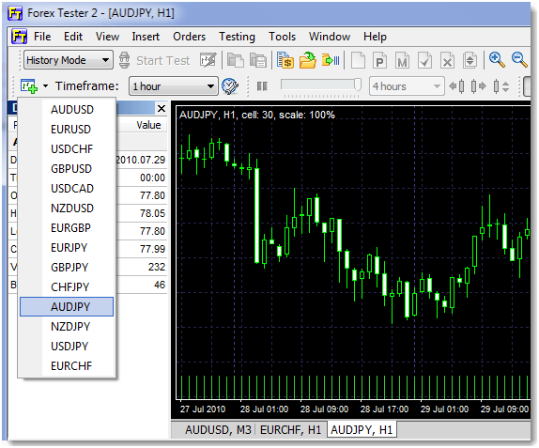Click the step forward one bar icon
The image size is (539, 448).
pos(479,86)
